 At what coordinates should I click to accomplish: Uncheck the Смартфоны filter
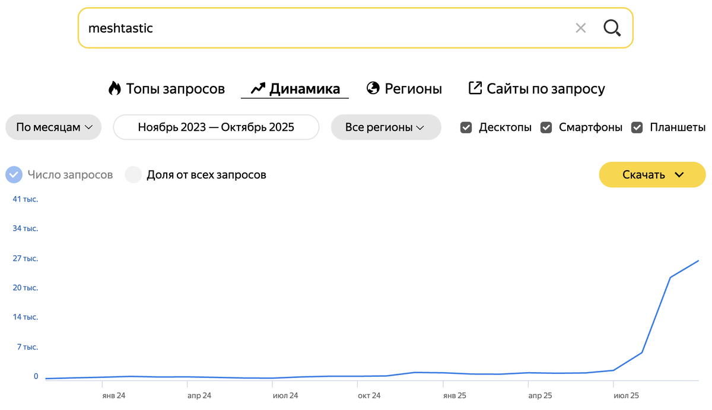point(546,127)
